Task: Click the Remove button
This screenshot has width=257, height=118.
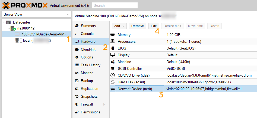Action: pos(137,26)
